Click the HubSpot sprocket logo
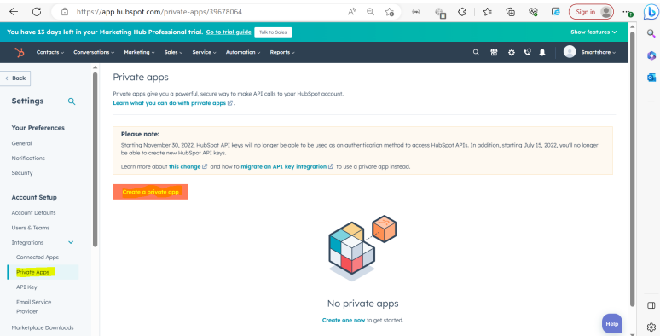 [20, 52]
